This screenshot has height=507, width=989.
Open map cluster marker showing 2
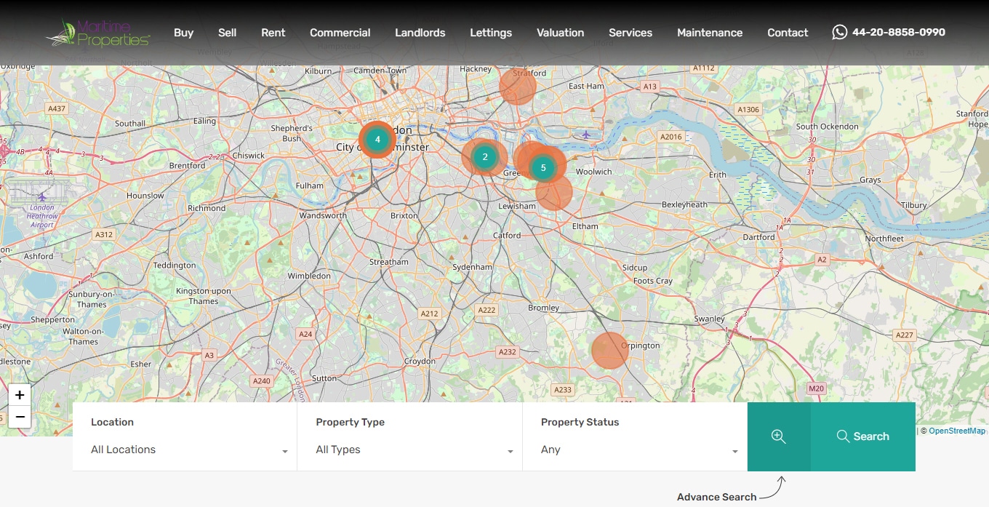485,157
